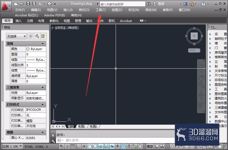Screen dimensions: 228x150
Task: Open the 修改(M) menu
Action: point(151,10)
